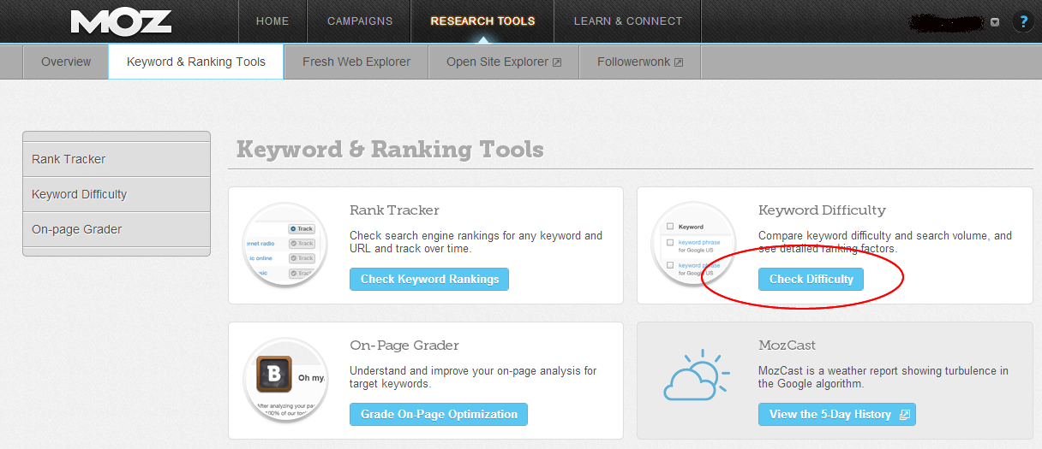This screenshot has width=1042, height=449.
Task: Click the Rank Tracker card heading
Action: [394, 210]
